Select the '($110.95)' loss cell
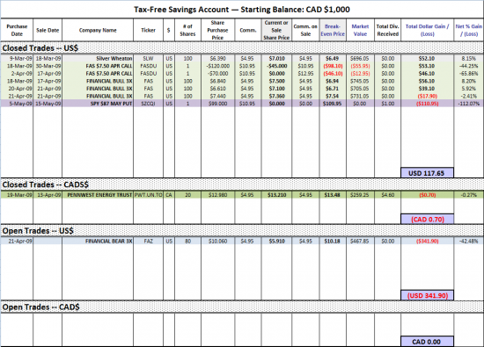The height and width of the screenshot is (347, 484). [x=427, y=104]
